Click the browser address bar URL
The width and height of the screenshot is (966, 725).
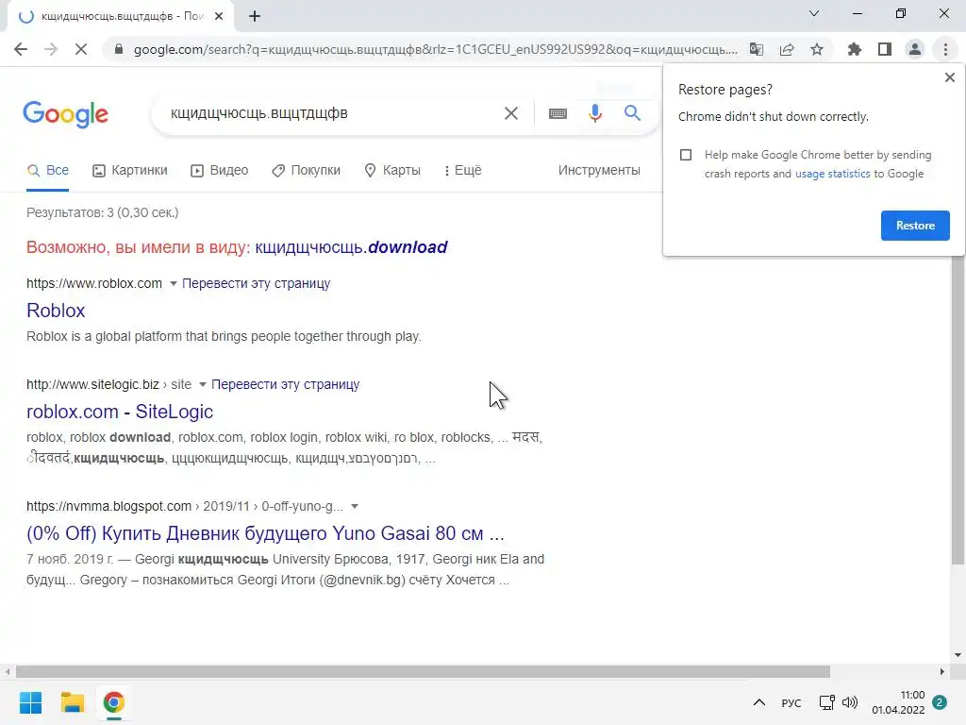(x=435, y=49)
